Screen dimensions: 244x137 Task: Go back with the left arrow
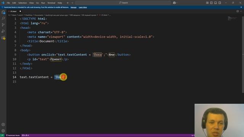pos(68,3)
